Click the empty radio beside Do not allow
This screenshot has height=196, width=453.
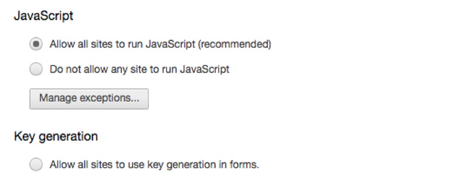click(35, 69)
